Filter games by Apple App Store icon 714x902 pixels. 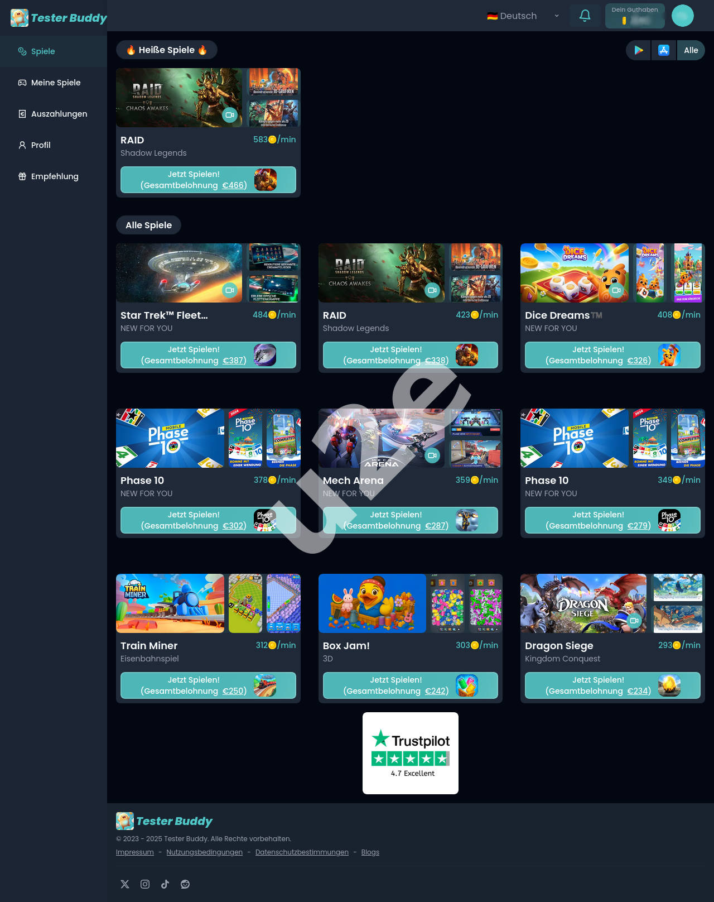tap(664, 50)
